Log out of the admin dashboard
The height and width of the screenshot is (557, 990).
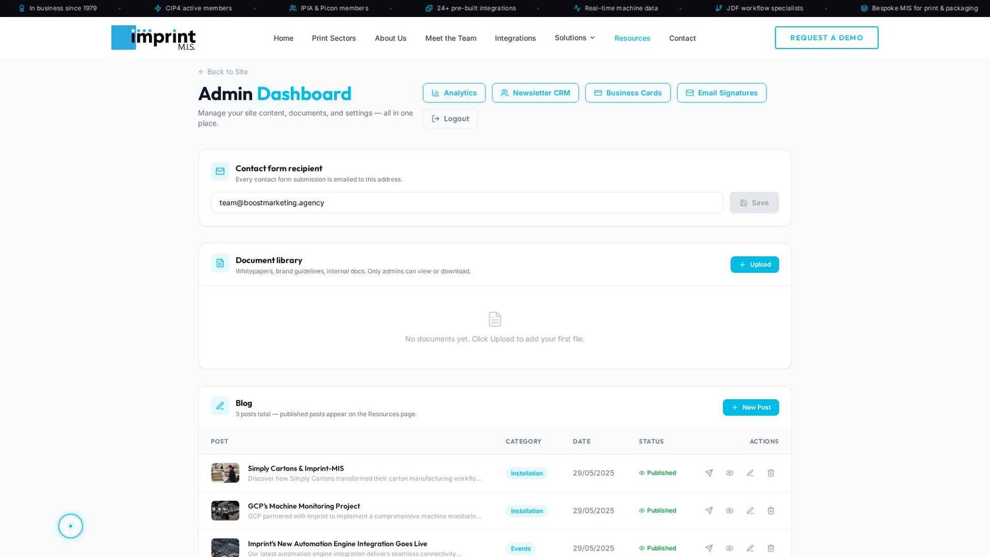450,119
